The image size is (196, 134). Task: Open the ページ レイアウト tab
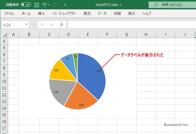(64, 13)
